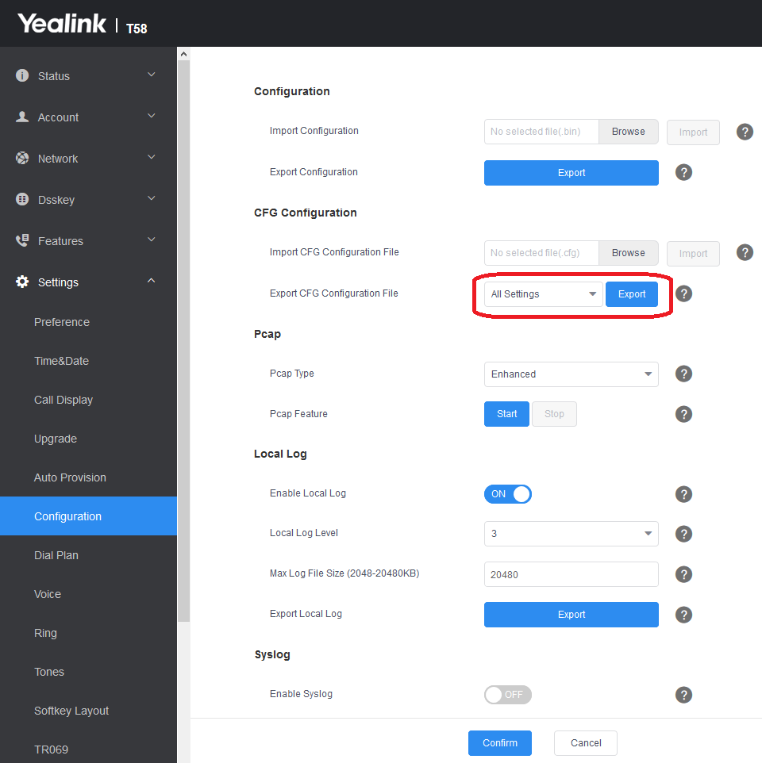The image size is (762, 763).
Task: Open the Pcap Type dropdown
Action: tap(571, 374)
